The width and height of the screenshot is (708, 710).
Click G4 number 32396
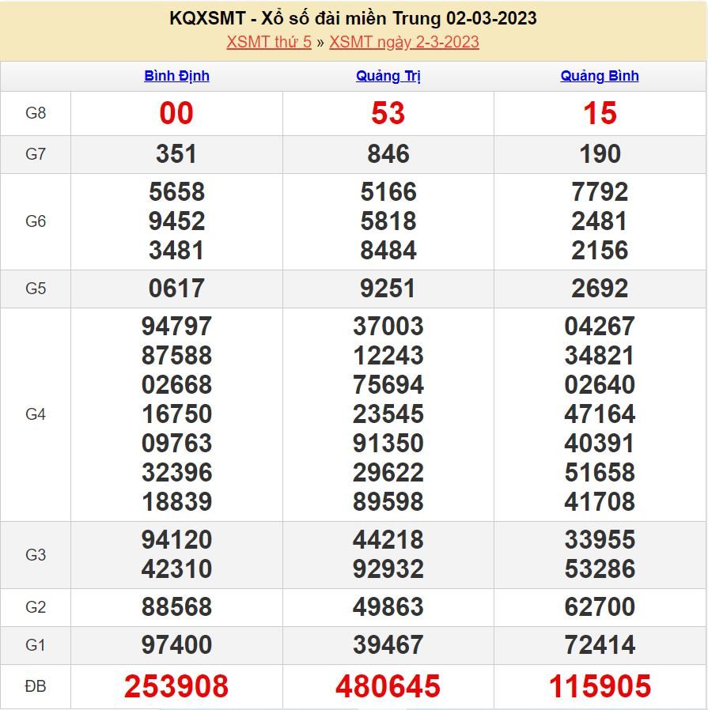(x=176, y=473)
